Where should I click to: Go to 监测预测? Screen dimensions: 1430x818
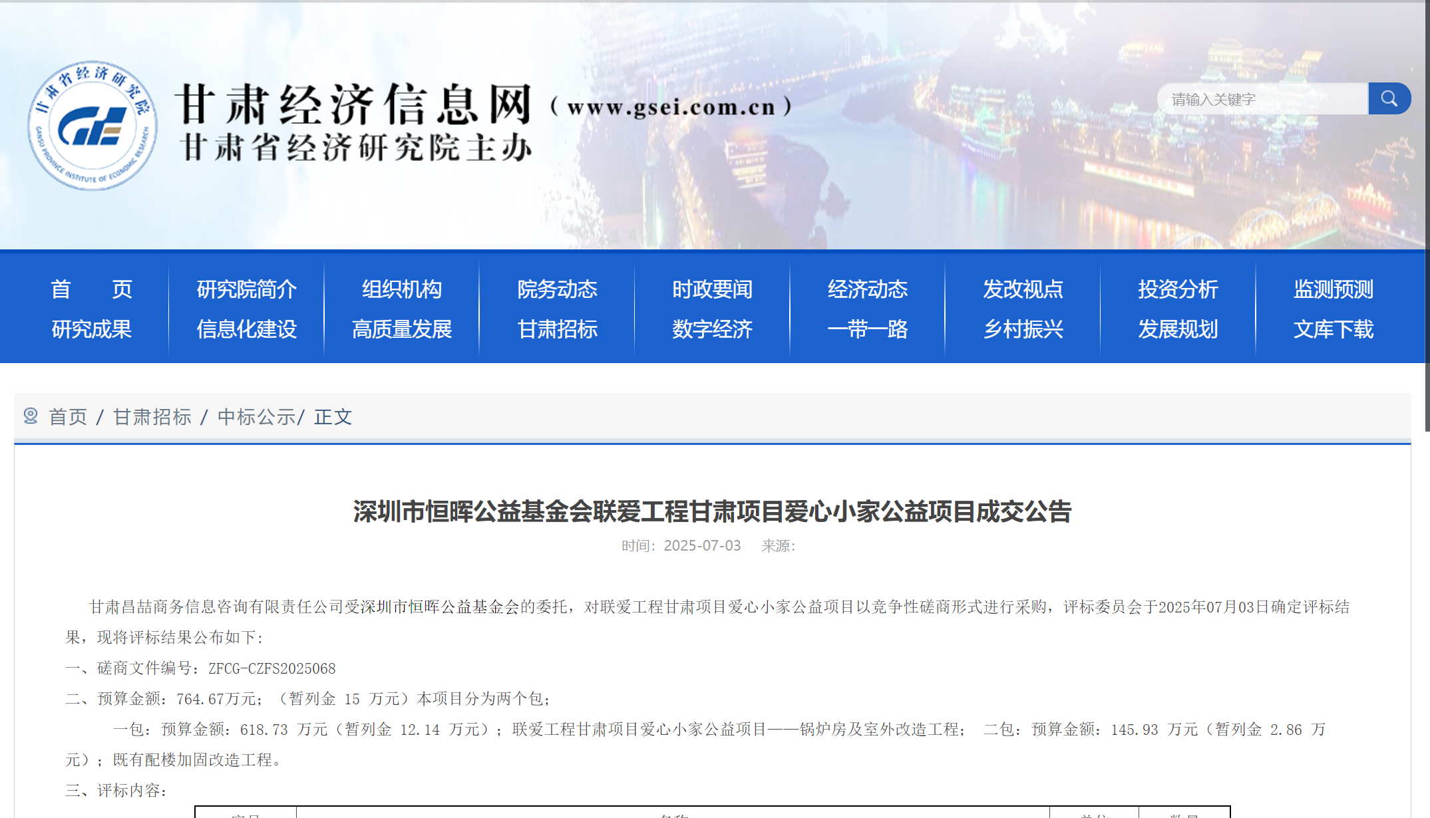click(1334, 289)
